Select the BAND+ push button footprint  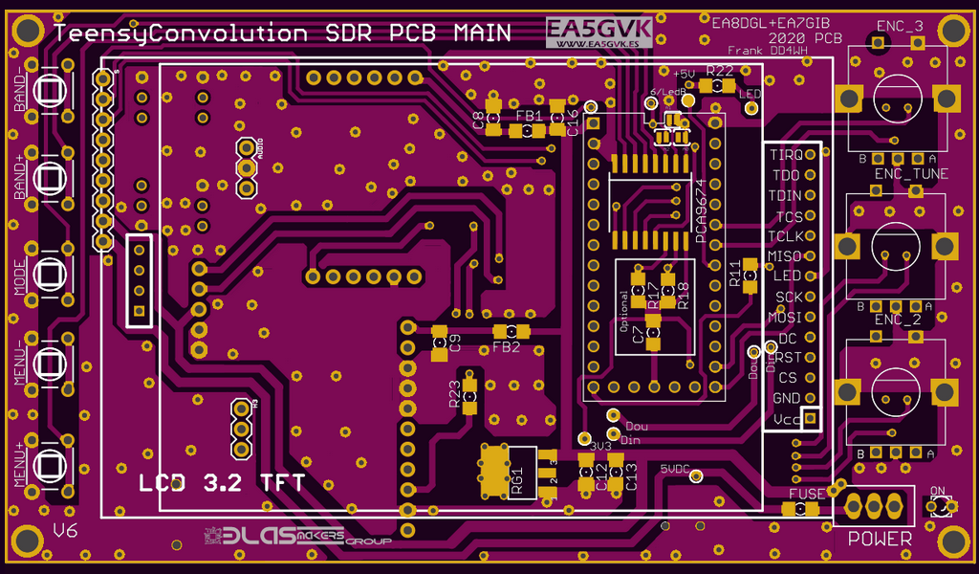coord(50,179)
